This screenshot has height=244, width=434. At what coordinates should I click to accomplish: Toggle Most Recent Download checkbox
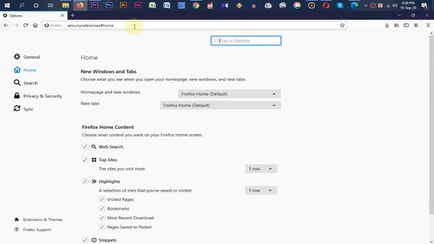[x=102, y=218]
